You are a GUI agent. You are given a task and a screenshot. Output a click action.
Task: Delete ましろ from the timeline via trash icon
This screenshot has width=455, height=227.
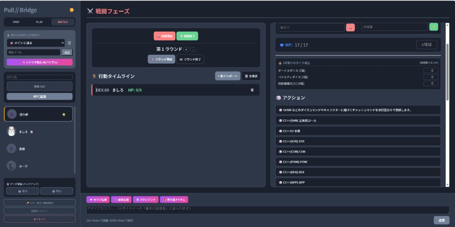(x=252, y=90)
